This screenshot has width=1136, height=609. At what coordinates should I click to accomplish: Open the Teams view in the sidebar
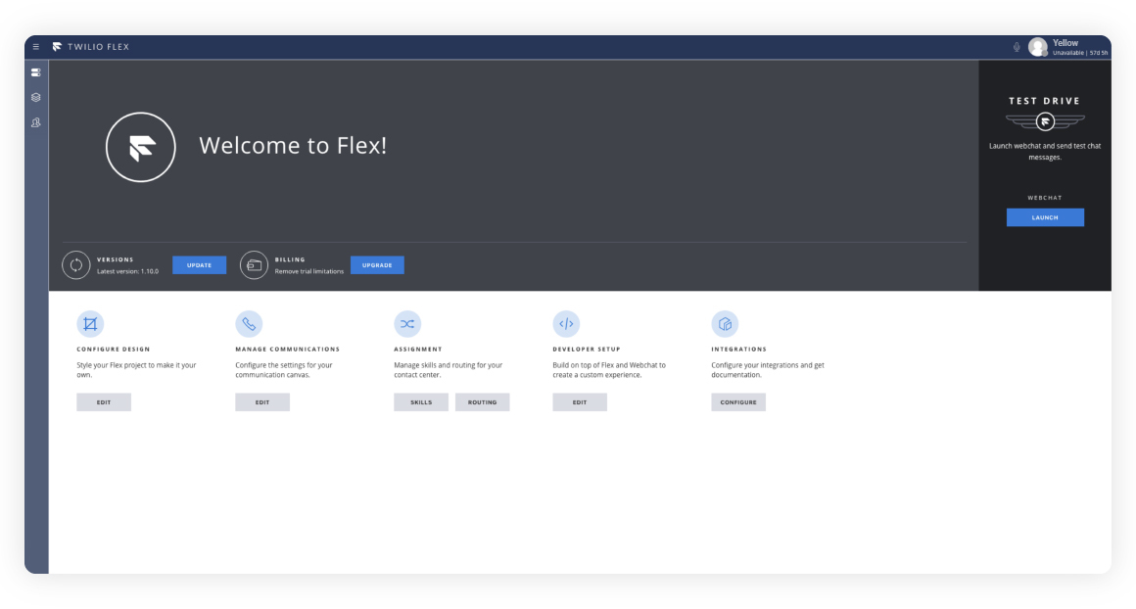point(35,122)
